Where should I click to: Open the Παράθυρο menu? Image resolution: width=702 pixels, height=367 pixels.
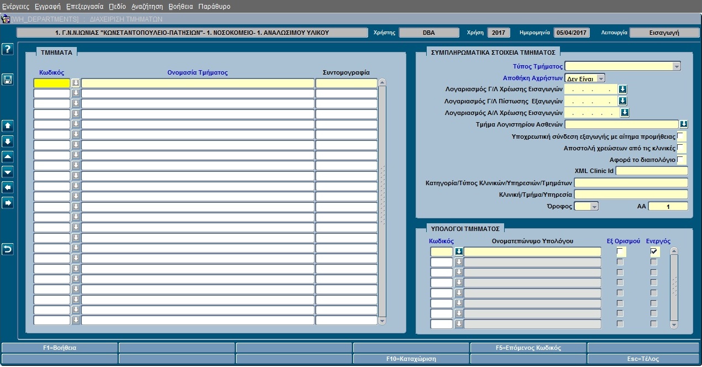click(214, 7)
